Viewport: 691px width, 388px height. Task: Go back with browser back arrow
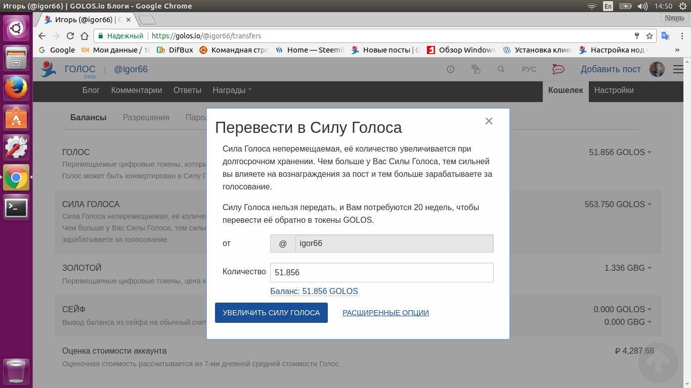click(42, 36)
